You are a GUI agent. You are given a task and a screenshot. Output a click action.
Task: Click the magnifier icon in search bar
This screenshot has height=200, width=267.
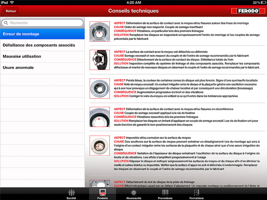(6, 23)
